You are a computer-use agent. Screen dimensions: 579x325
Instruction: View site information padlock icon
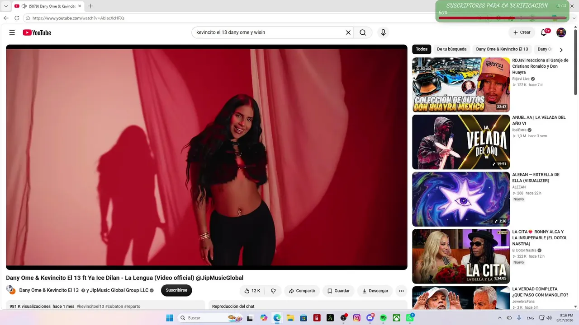pos(28,18)
